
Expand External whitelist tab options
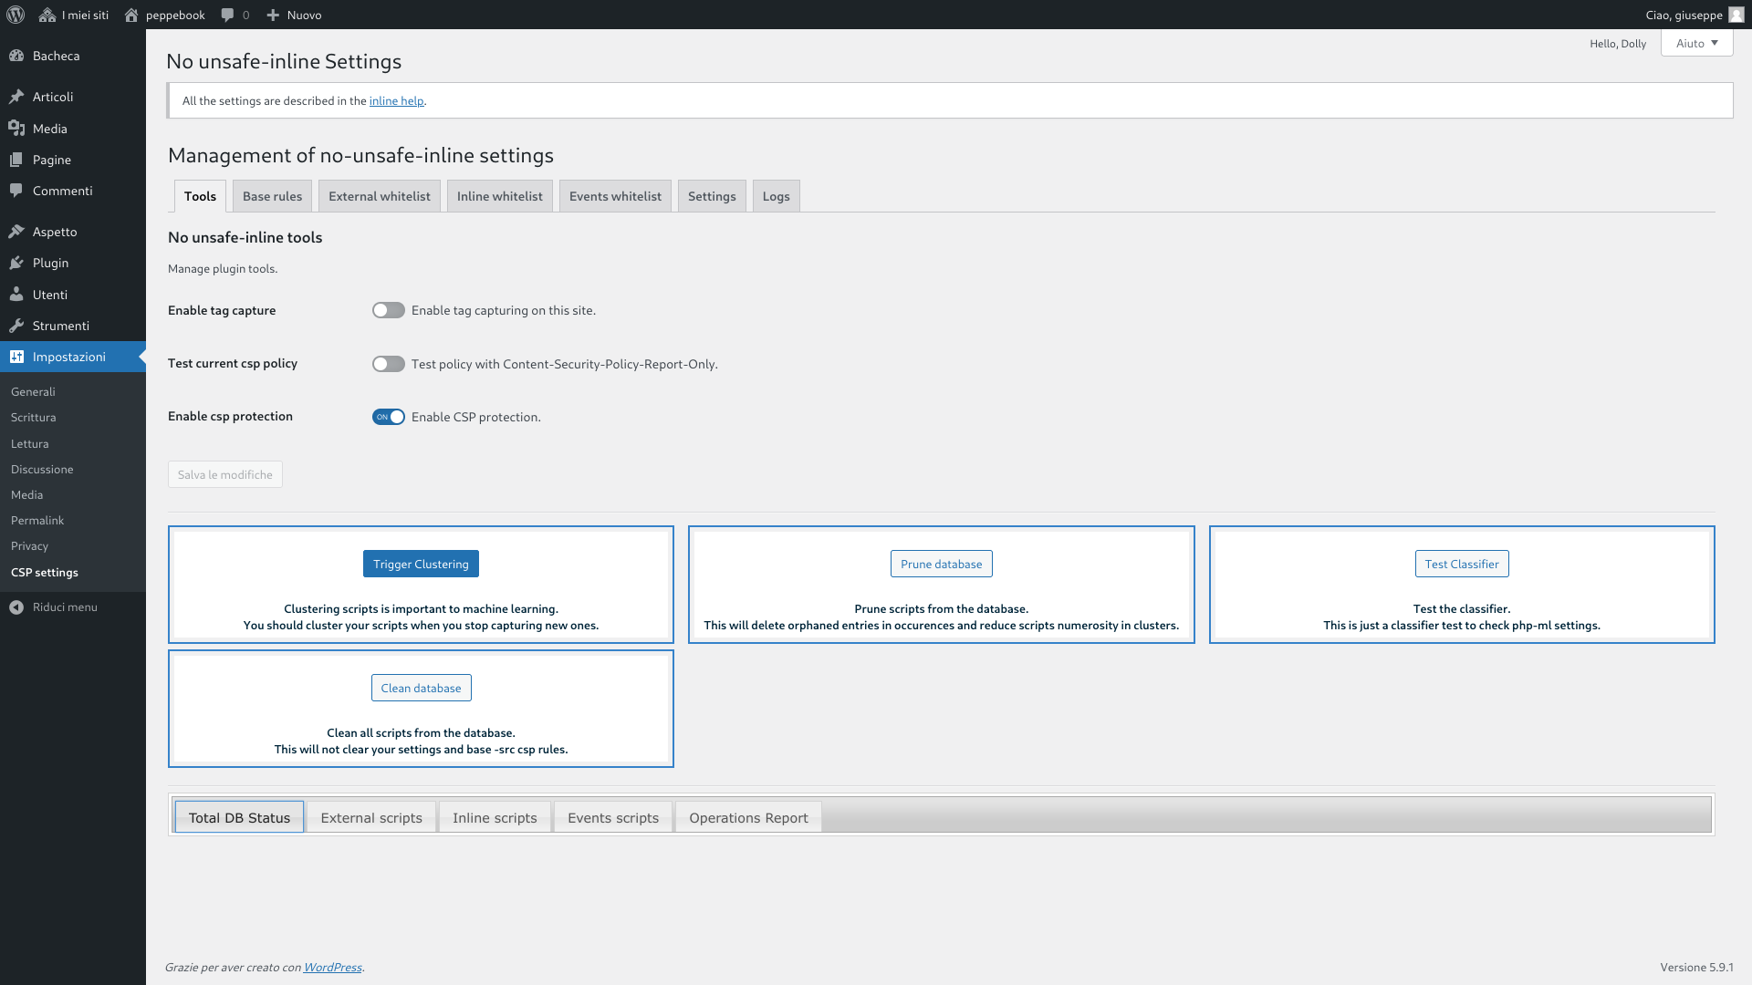379,195
